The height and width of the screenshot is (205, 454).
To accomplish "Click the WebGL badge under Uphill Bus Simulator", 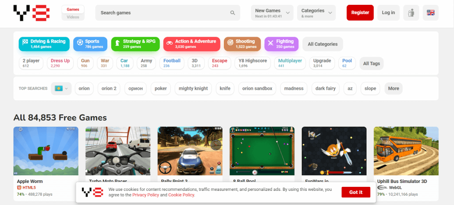I will point(389,188).
